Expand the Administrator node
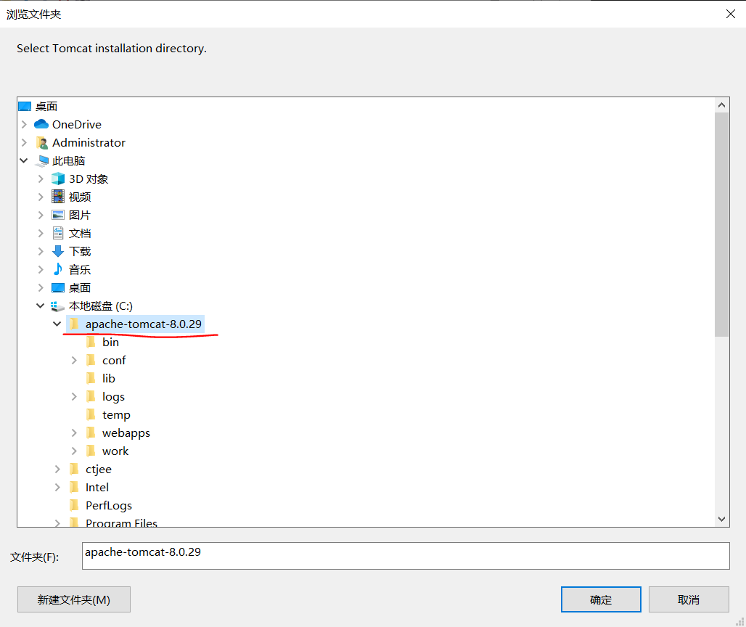The height and width of the screenshot is (627, 746). [24, 143]
